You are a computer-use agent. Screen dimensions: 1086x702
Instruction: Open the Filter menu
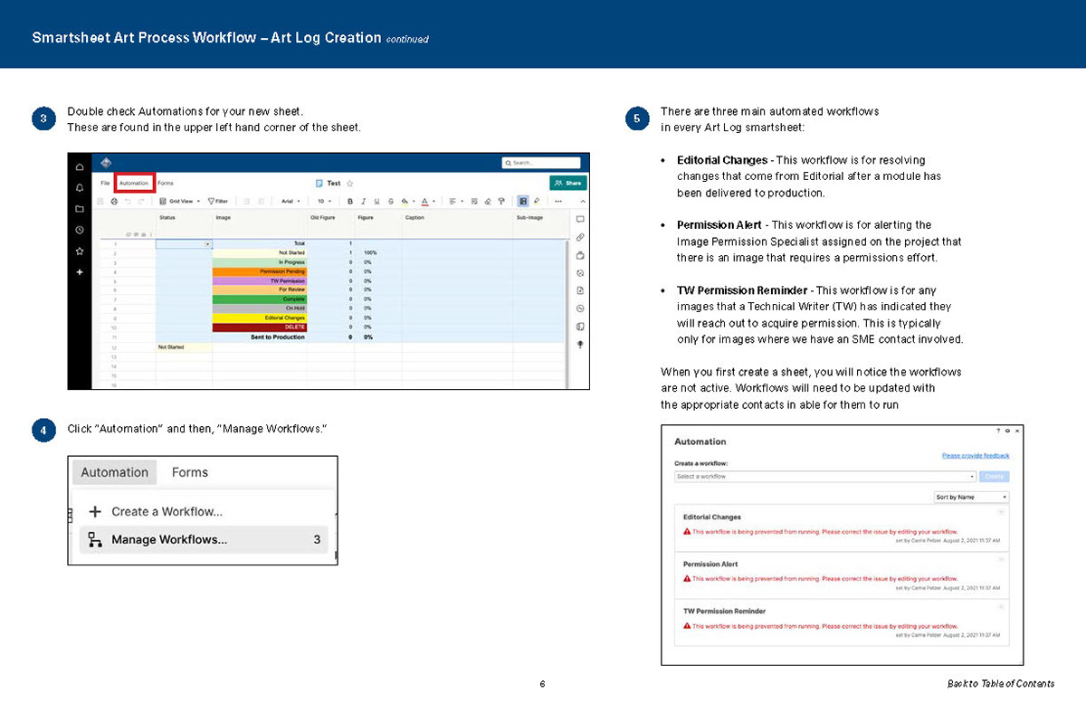pyautogui.click(x=218, y=201)
